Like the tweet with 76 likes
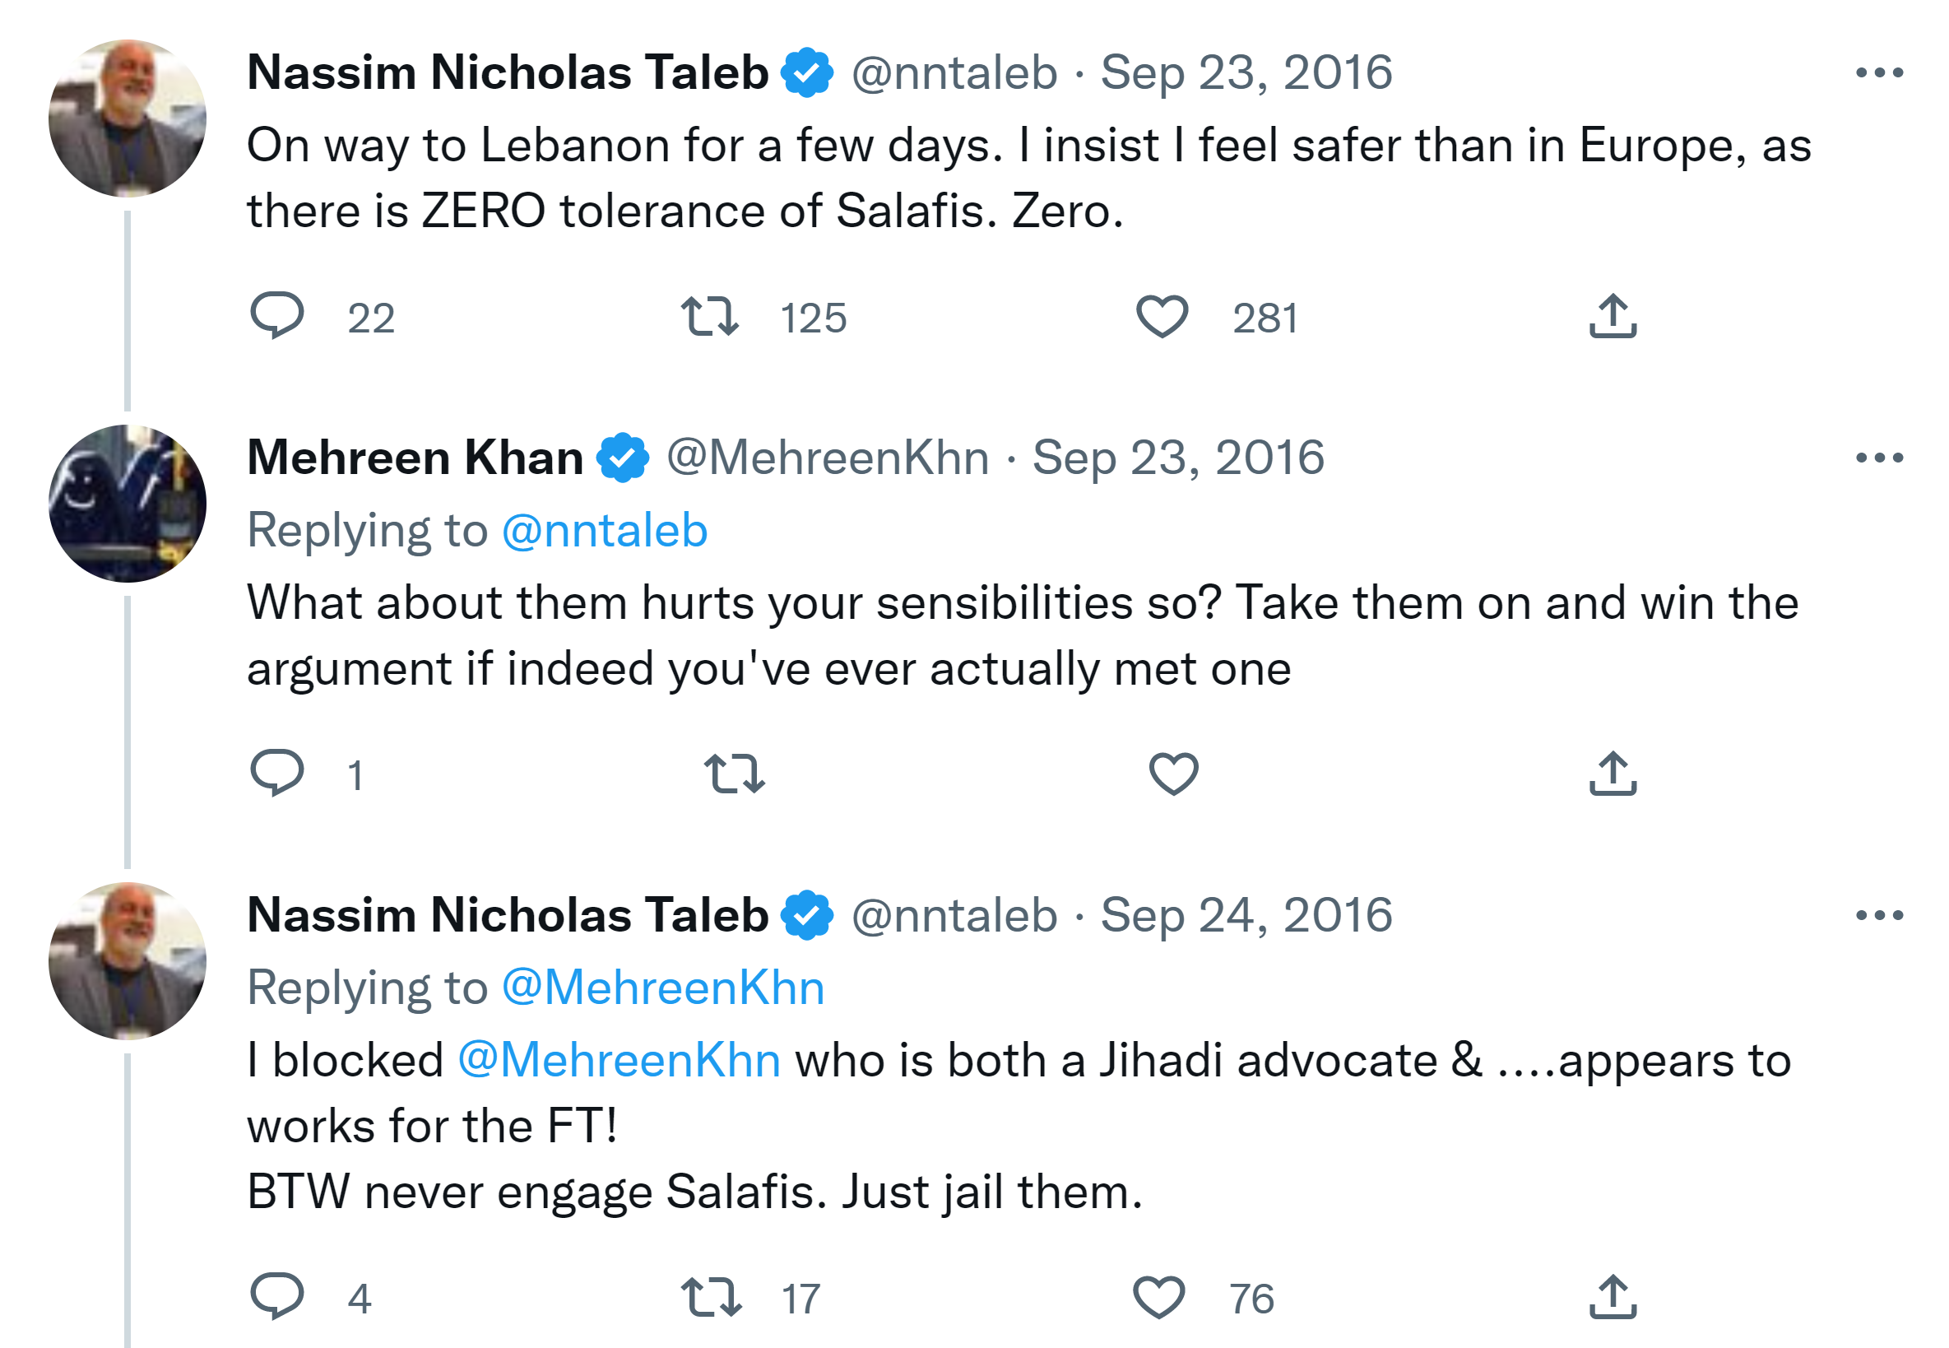Screen dimensions: 1949x1348 click(x=1158, y=1297)
